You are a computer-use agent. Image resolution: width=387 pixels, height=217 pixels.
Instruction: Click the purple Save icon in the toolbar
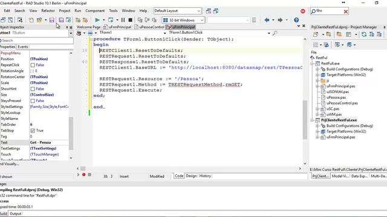(51, 20)
